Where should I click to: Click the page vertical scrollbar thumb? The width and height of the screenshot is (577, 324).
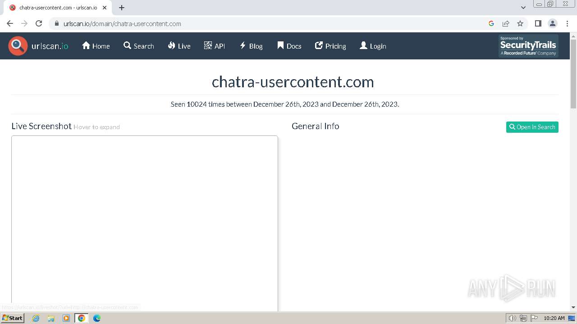(573, 74)
